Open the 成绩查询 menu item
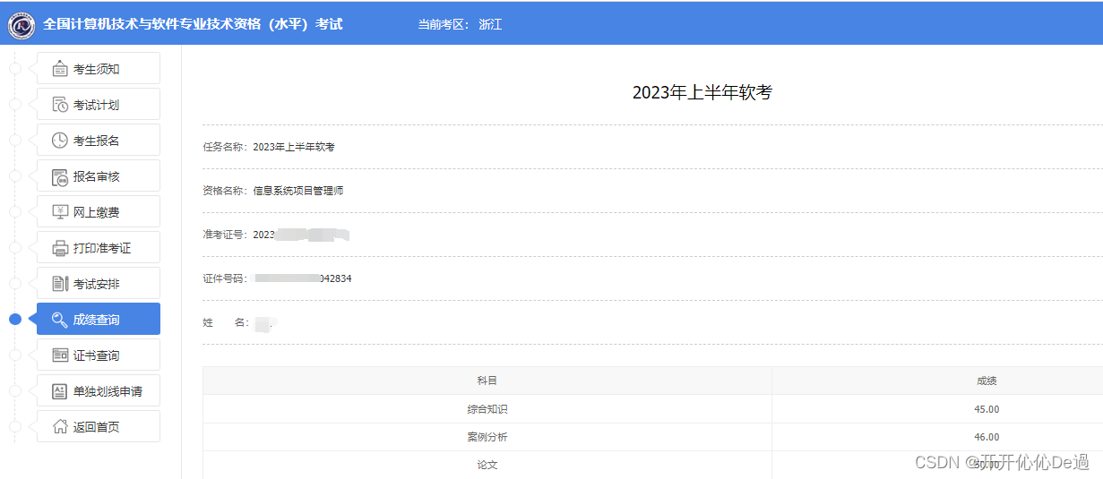 click(99, 320)
